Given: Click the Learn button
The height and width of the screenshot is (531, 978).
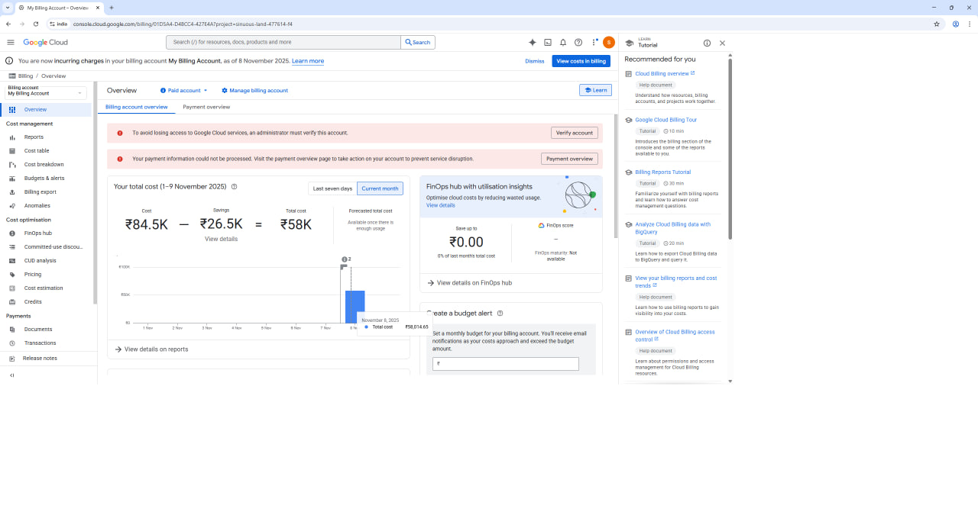Looking at the screenshot, I should [595, 90].
